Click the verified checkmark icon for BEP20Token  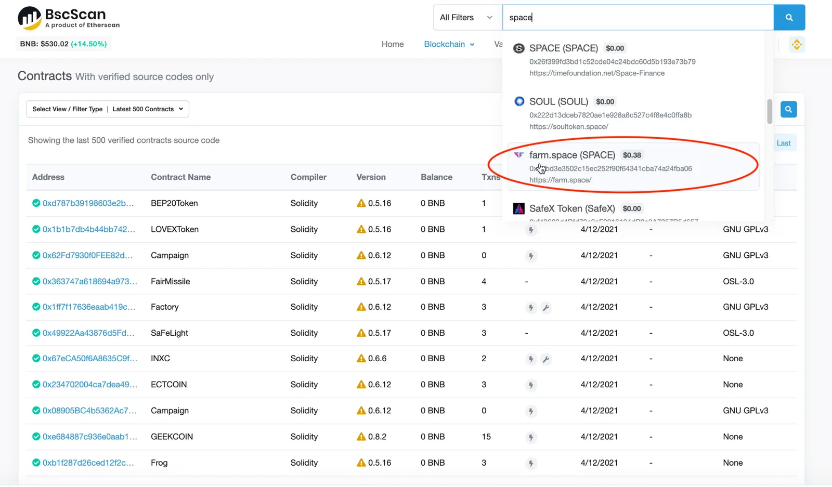(36, 203)
